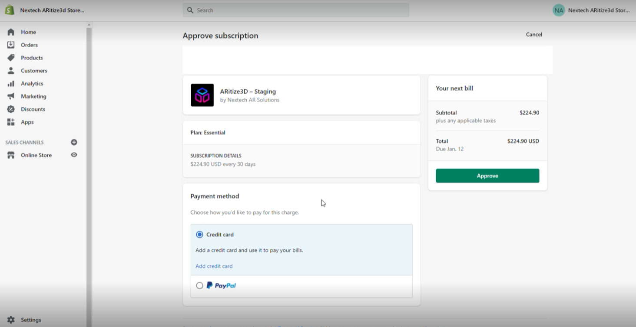The height and width of the screenshot is (327, 636).
Task: Click the SALES CHANNELS heading
Action: (x=24, y=142)
